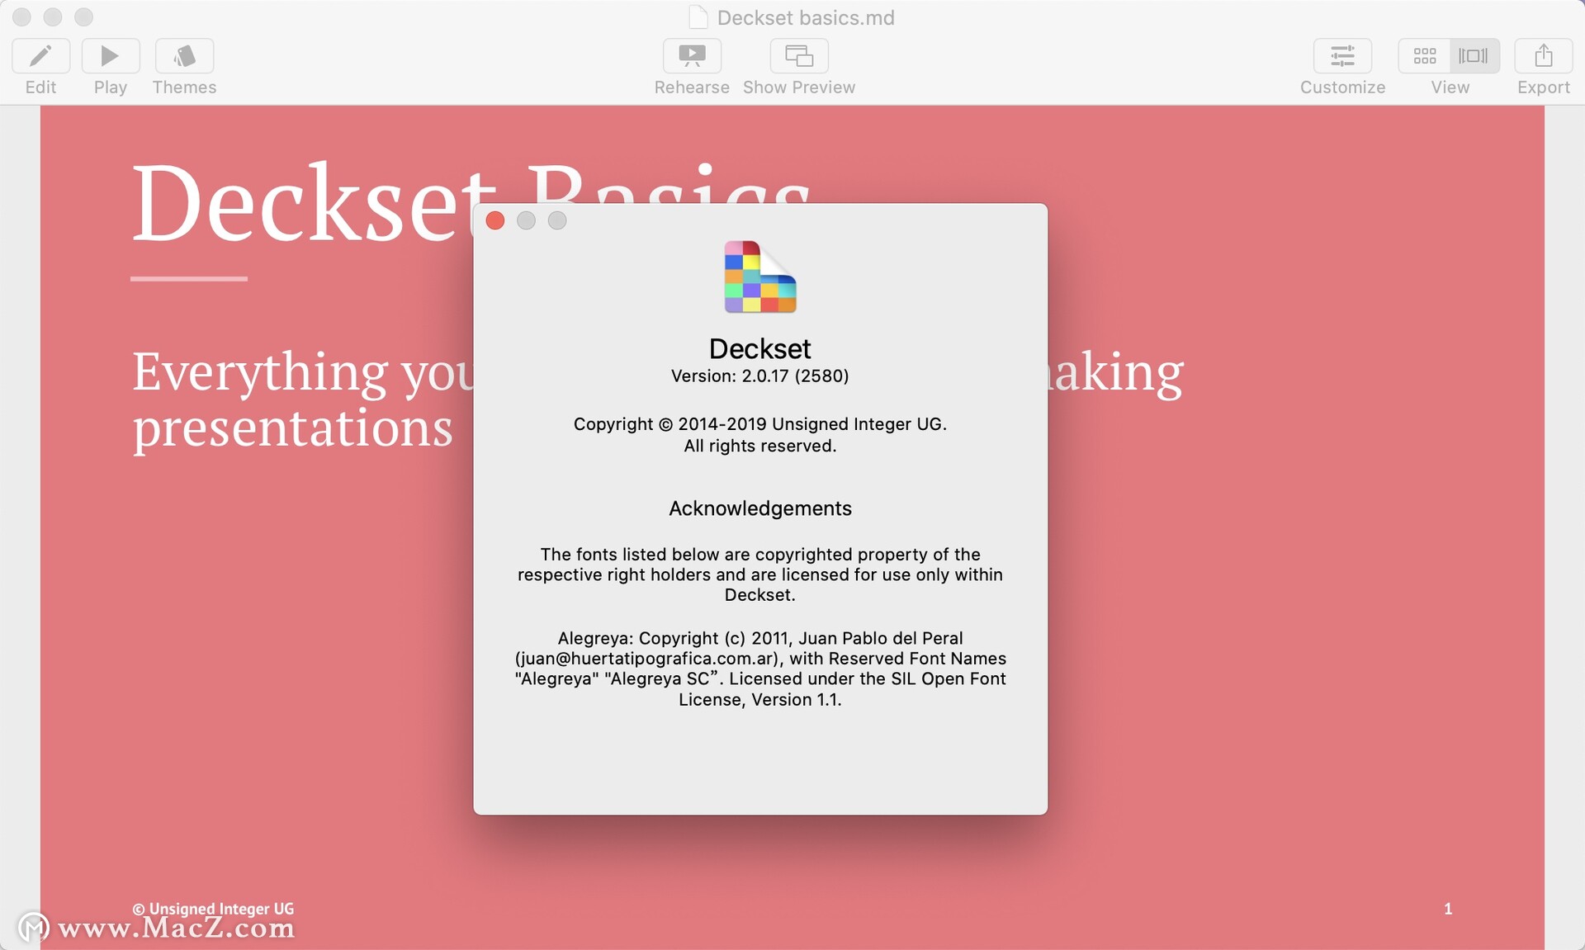Viewport: 1585px width, 950px height.
Task: Open the Deckset version info link
Action: tap(759, 376)
